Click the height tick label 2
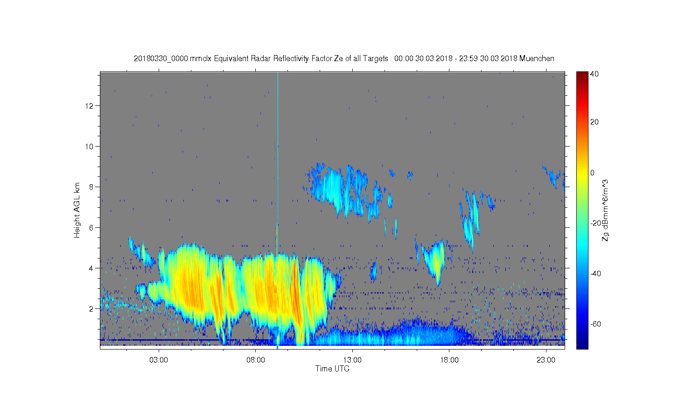Viewport: 700px width, 420px height. (x=91, y=309)
